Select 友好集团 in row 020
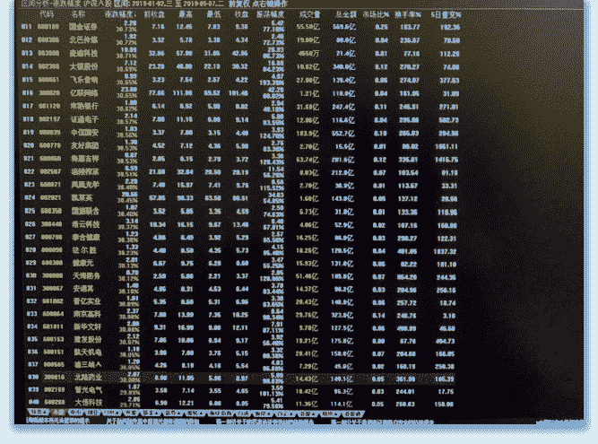598x444 pixels. (84, 145)
